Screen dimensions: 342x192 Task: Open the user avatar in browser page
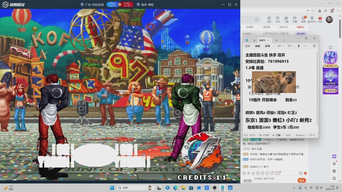(329, 20)
